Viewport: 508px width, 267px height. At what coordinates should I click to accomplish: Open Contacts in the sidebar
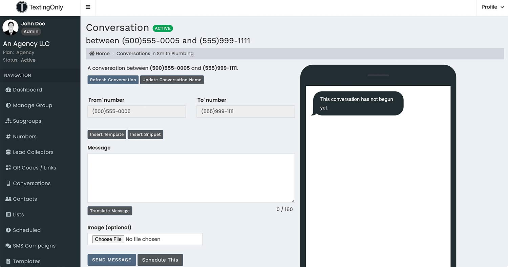click(x=25, y=199)
